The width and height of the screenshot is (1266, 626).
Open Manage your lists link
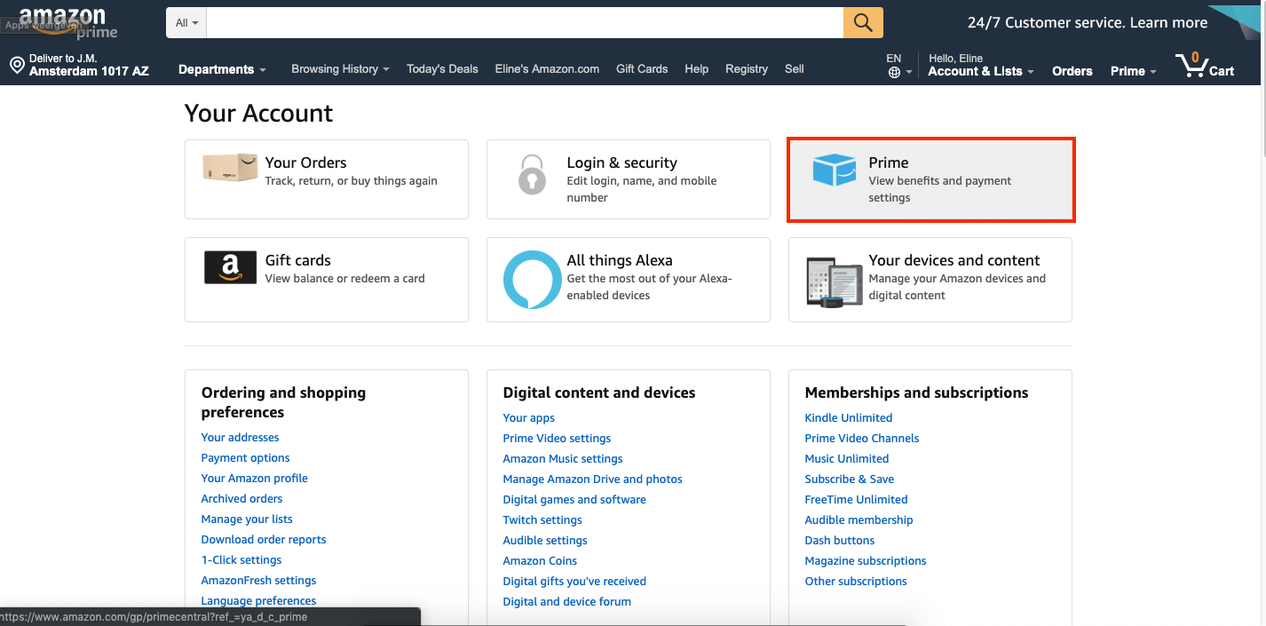(x=247, y=519)
